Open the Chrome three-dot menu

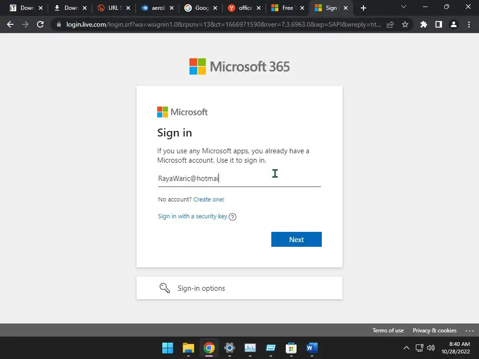coord(469,24)
